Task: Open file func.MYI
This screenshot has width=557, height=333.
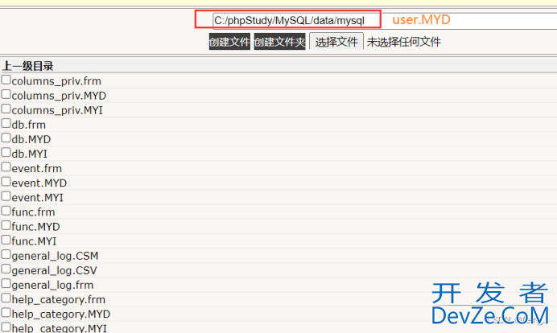Action: pos(34,241)
